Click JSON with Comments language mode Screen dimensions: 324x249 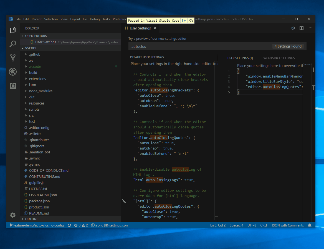click(x=288, y=225)
